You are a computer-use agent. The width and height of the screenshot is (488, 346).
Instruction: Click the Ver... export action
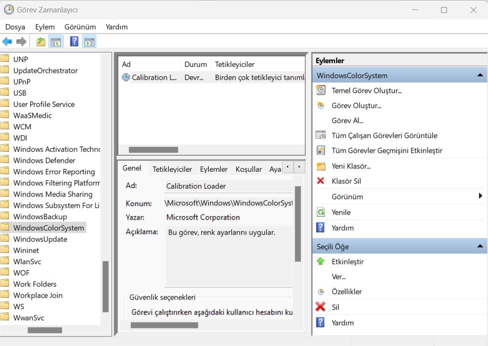pyautogui.click(x=339, y=277)
